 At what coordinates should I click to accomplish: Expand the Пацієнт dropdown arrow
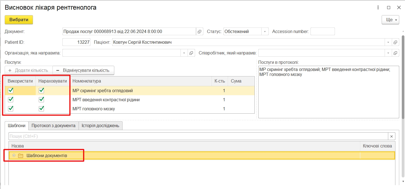coord(388,42)
